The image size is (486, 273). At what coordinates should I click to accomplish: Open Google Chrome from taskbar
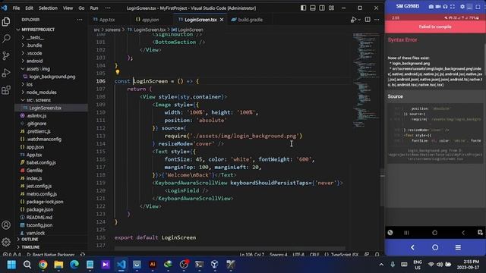pyautogui.click(x=43, y=265)
